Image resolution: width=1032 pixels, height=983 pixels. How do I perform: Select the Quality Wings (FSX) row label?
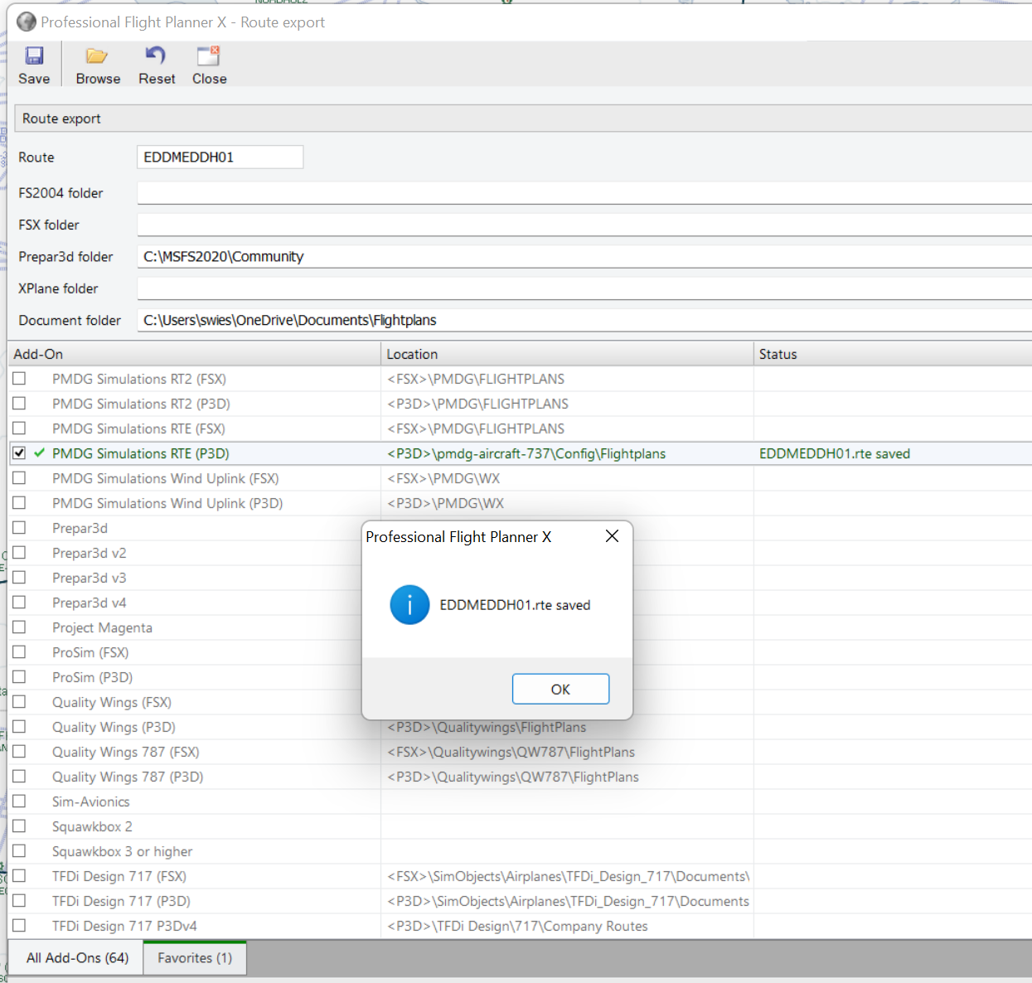111,702
